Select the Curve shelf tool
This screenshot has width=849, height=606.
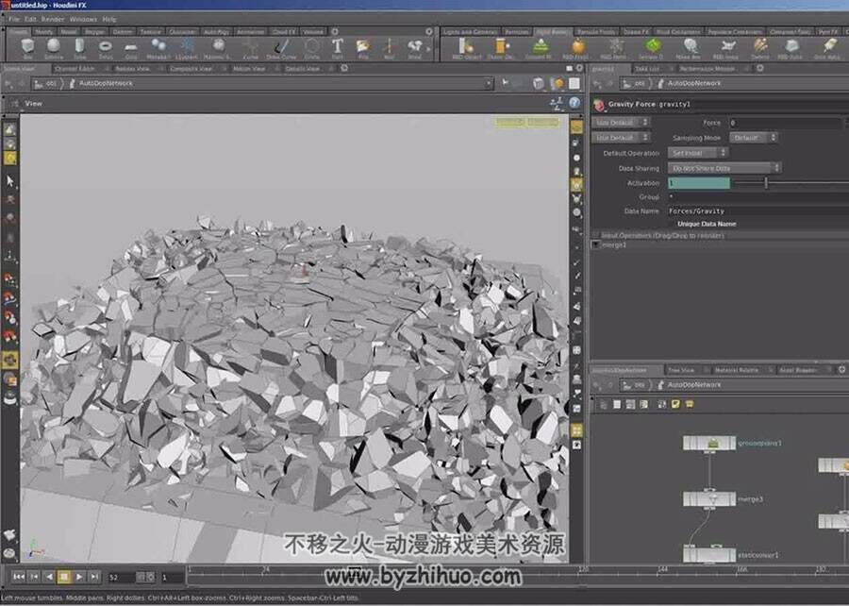tap(251, 48)
